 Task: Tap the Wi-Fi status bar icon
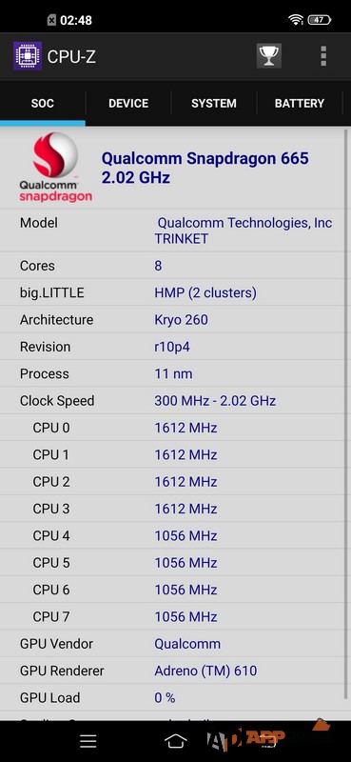[x=296, y=20]
